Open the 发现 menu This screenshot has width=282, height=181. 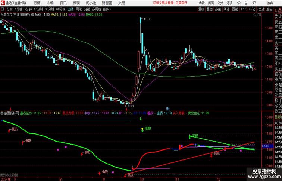(x=76, y=3)
